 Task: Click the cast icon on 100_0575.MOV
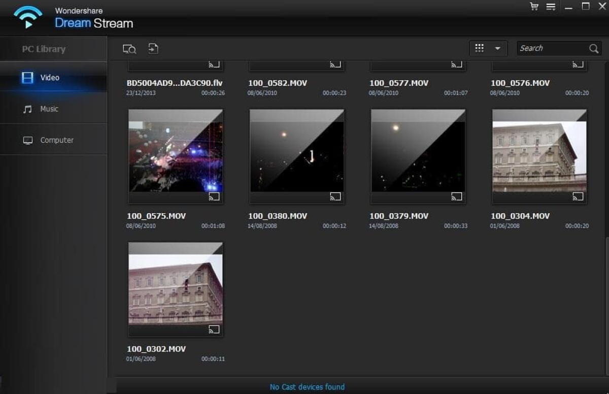point(214,196)
